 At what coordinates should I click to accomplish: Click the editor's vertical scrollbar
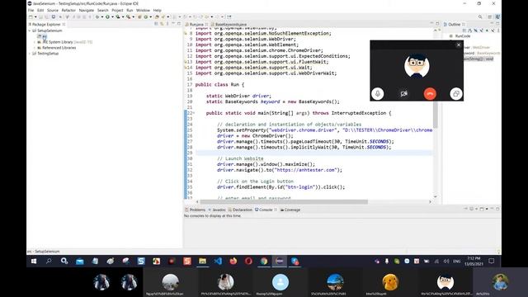[436, 115]
